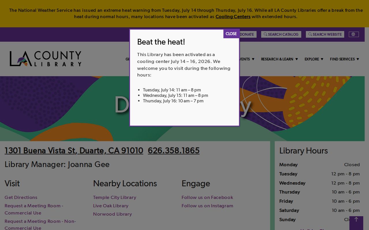
Task: Click the Library Hours heading
Action: pos(304,151)
